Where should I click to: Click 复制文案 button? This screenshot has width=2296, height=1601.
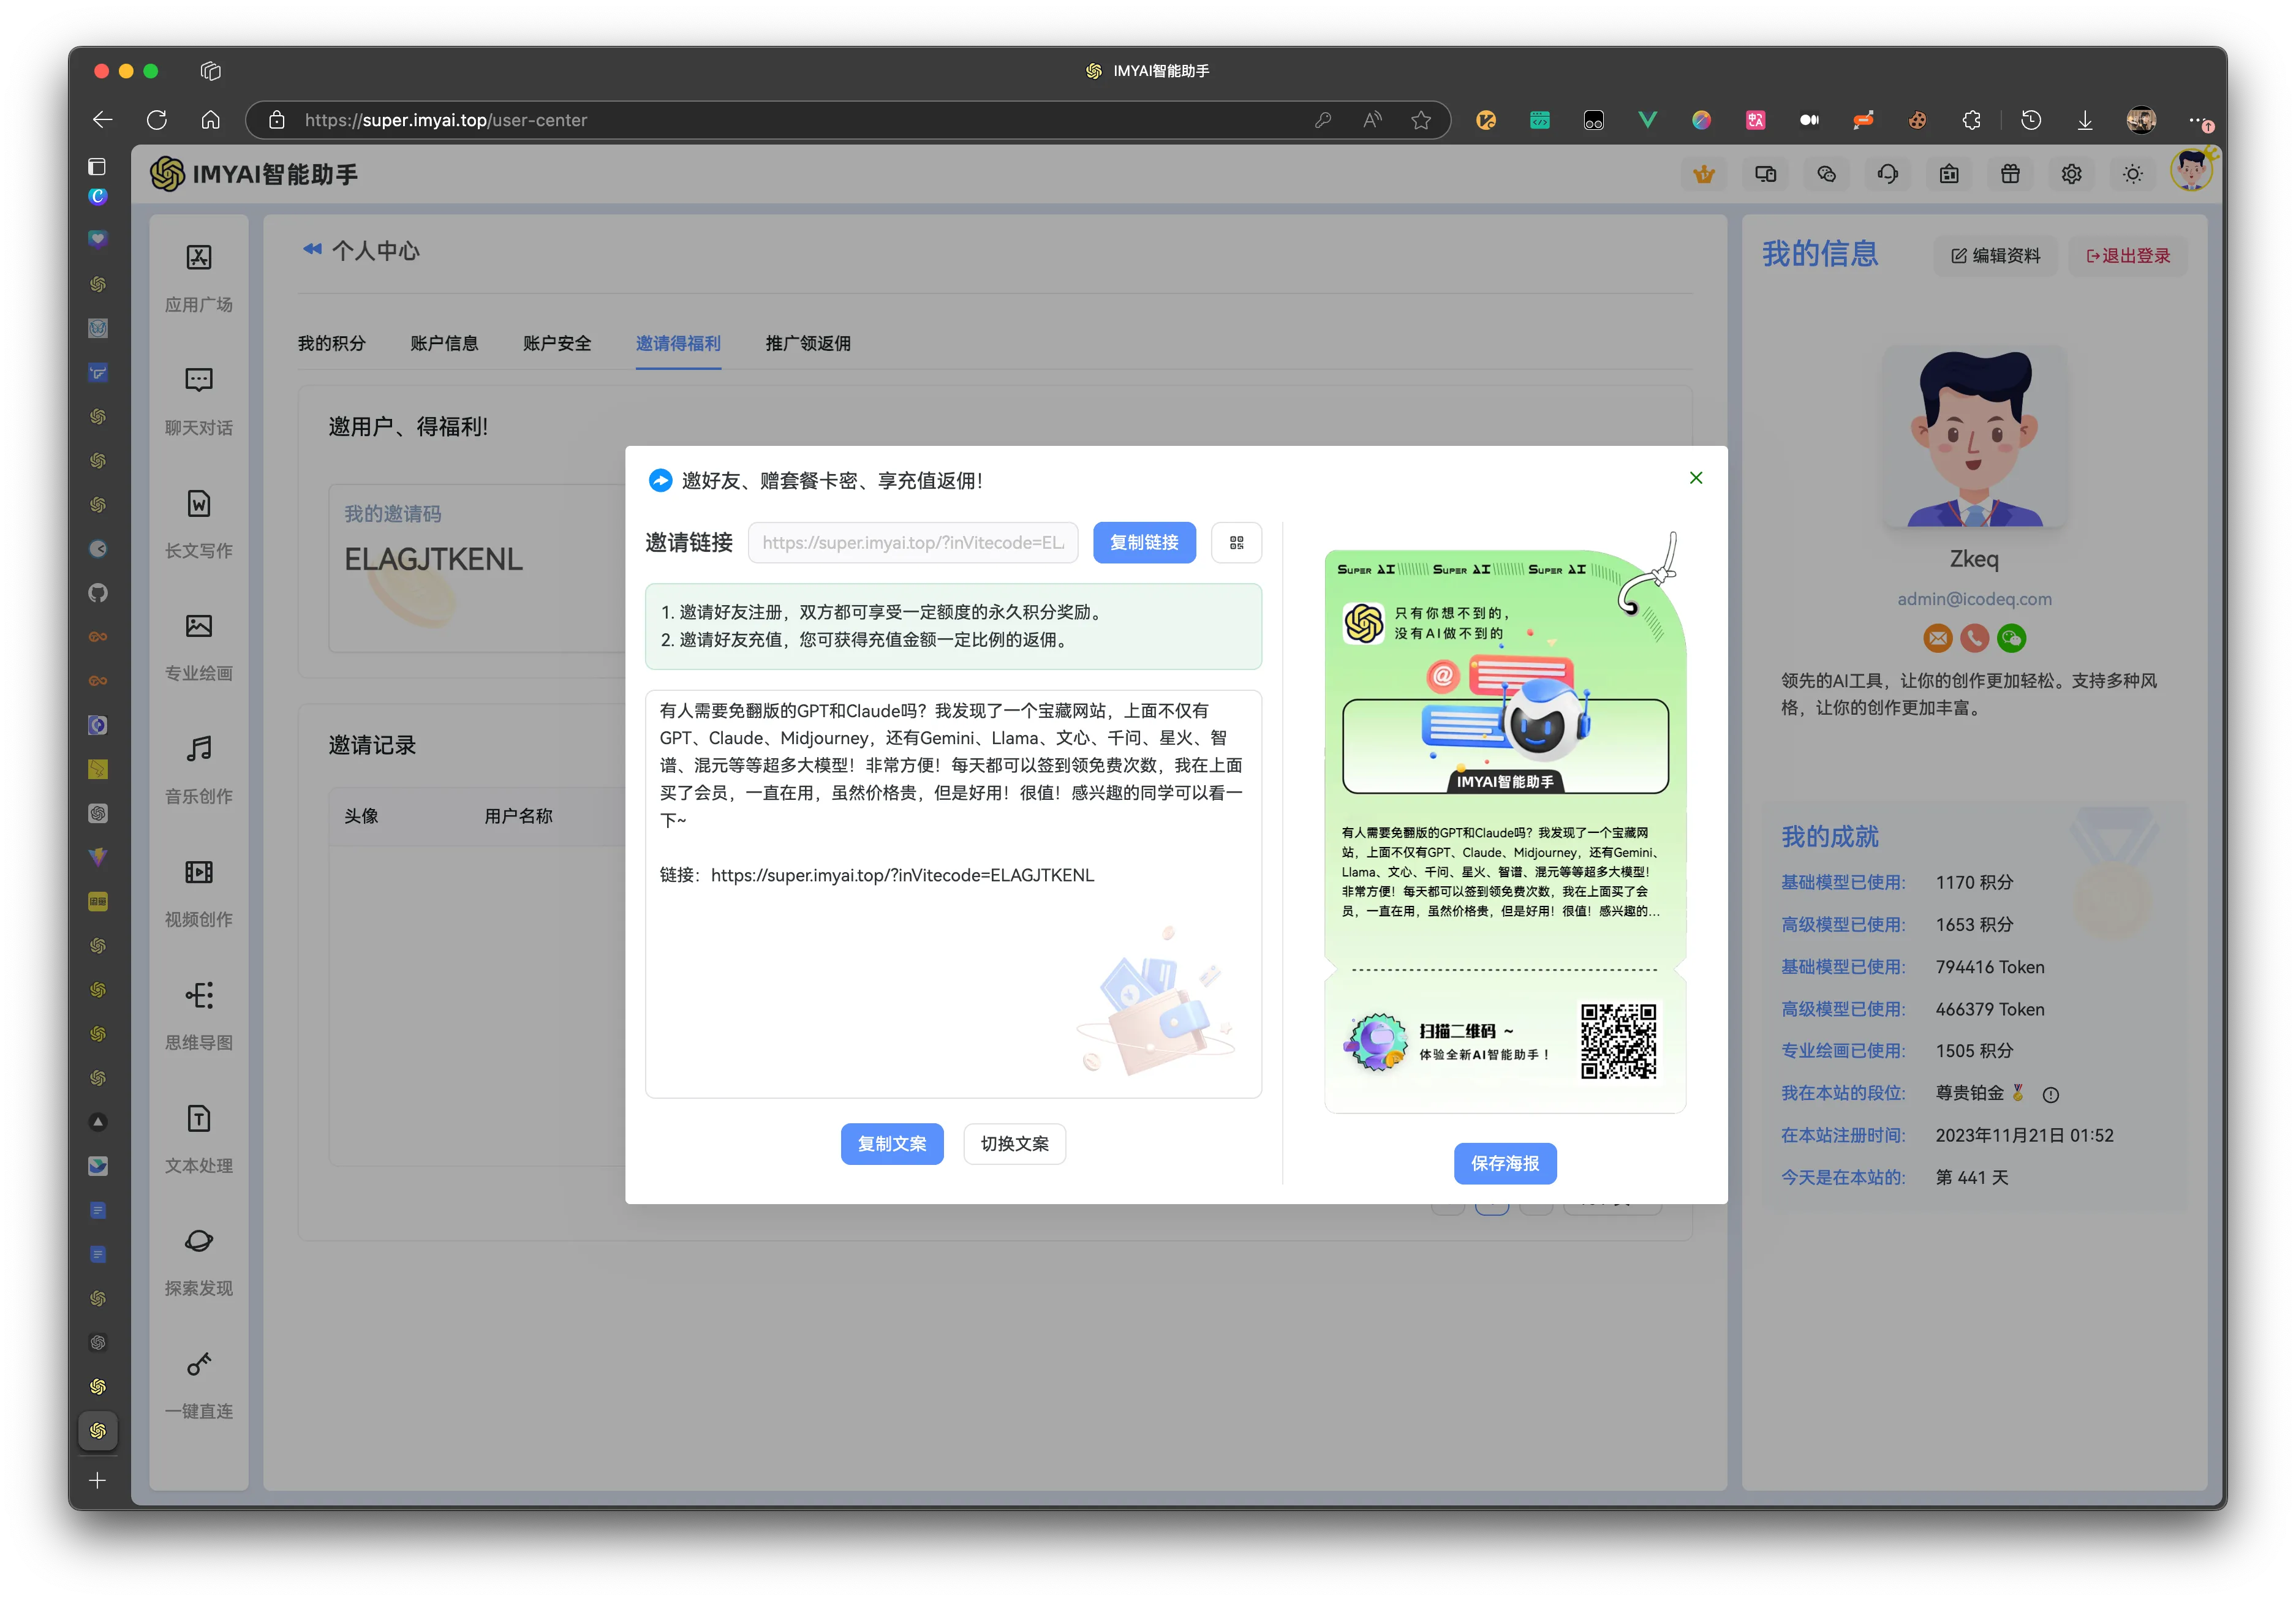pos(891,1143)
